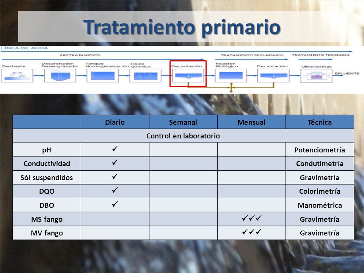The image size is (364, 273).
Task: Click the DQO row label
Action: tap(47, 191)
